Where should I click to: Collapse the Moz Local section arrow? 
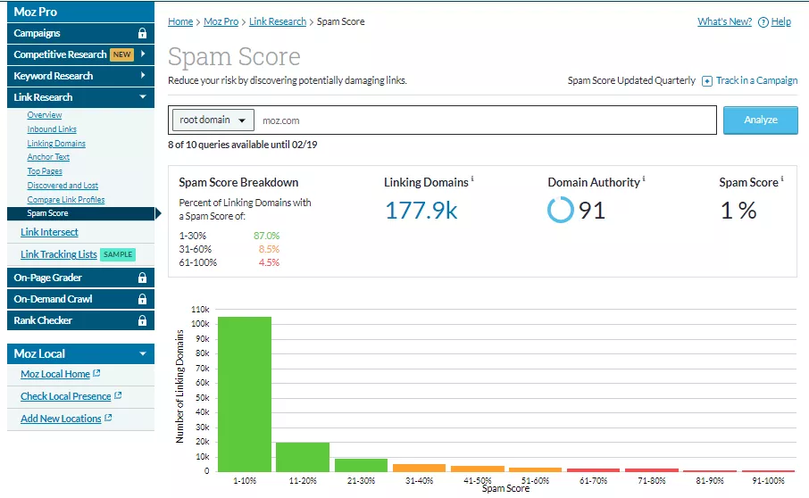click(x=143, y=354)
